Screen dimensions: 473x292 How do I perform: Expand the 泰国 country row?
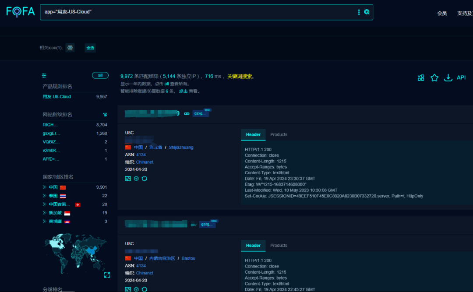click(44, 196)
